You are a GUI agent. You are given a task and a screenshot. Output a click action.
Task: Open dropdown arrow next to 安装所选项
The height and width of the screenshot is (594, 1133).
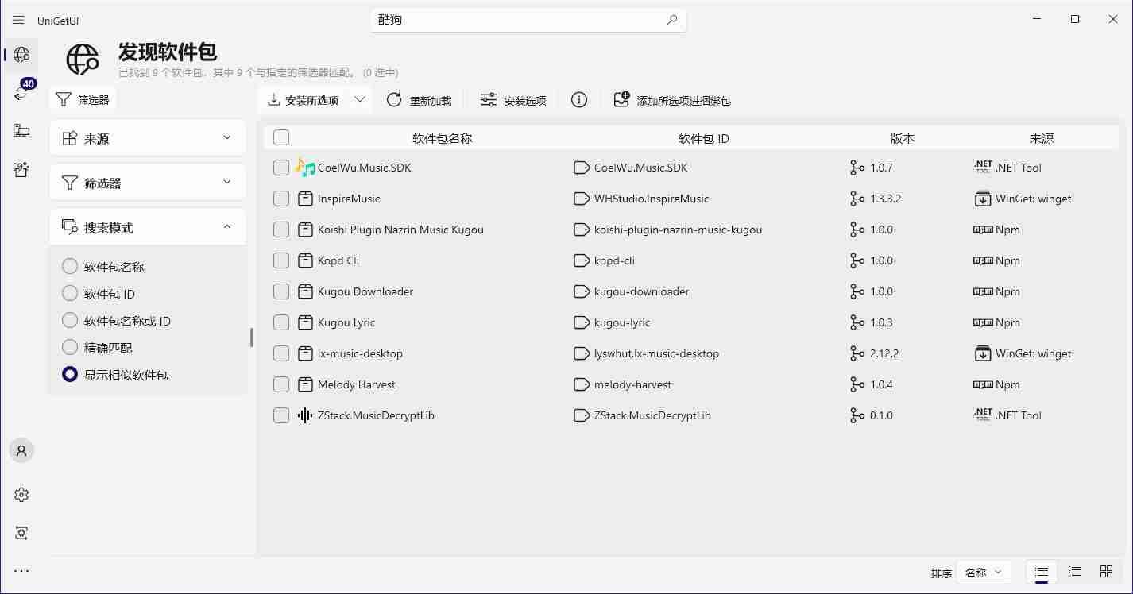[360, 100]
